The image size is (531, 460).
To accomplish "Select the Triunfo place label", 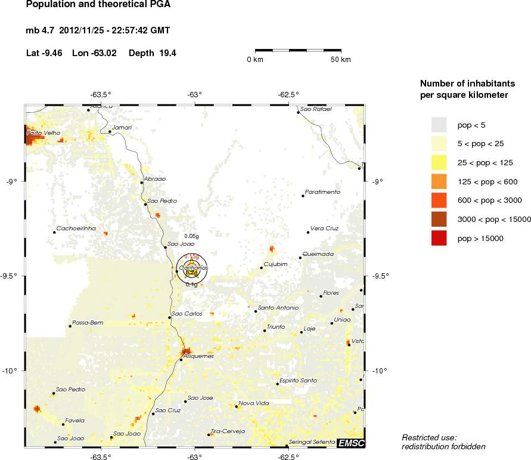I will click(276, 327).
